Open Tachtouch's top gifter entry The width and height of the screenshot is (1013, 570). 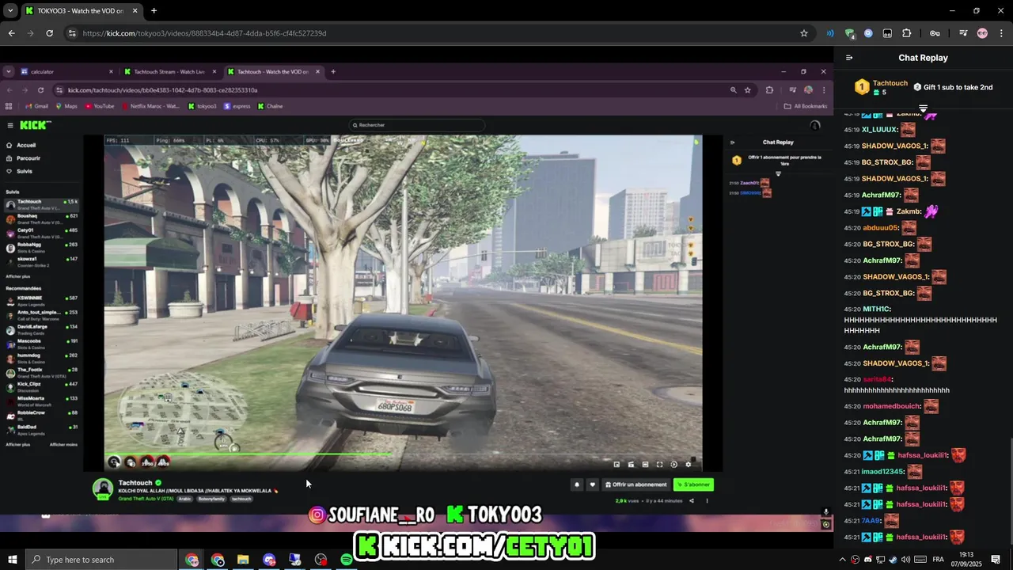click(881, 87)
